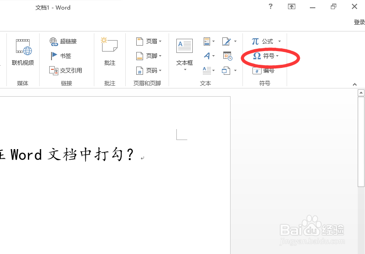Click the vertical scrollbar track
Screen dimensions: 365x254
(x=361, y=220)
